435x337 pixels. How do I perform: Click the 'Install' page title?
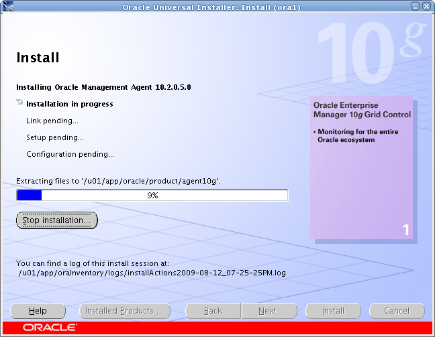click(x=38, y=58)
